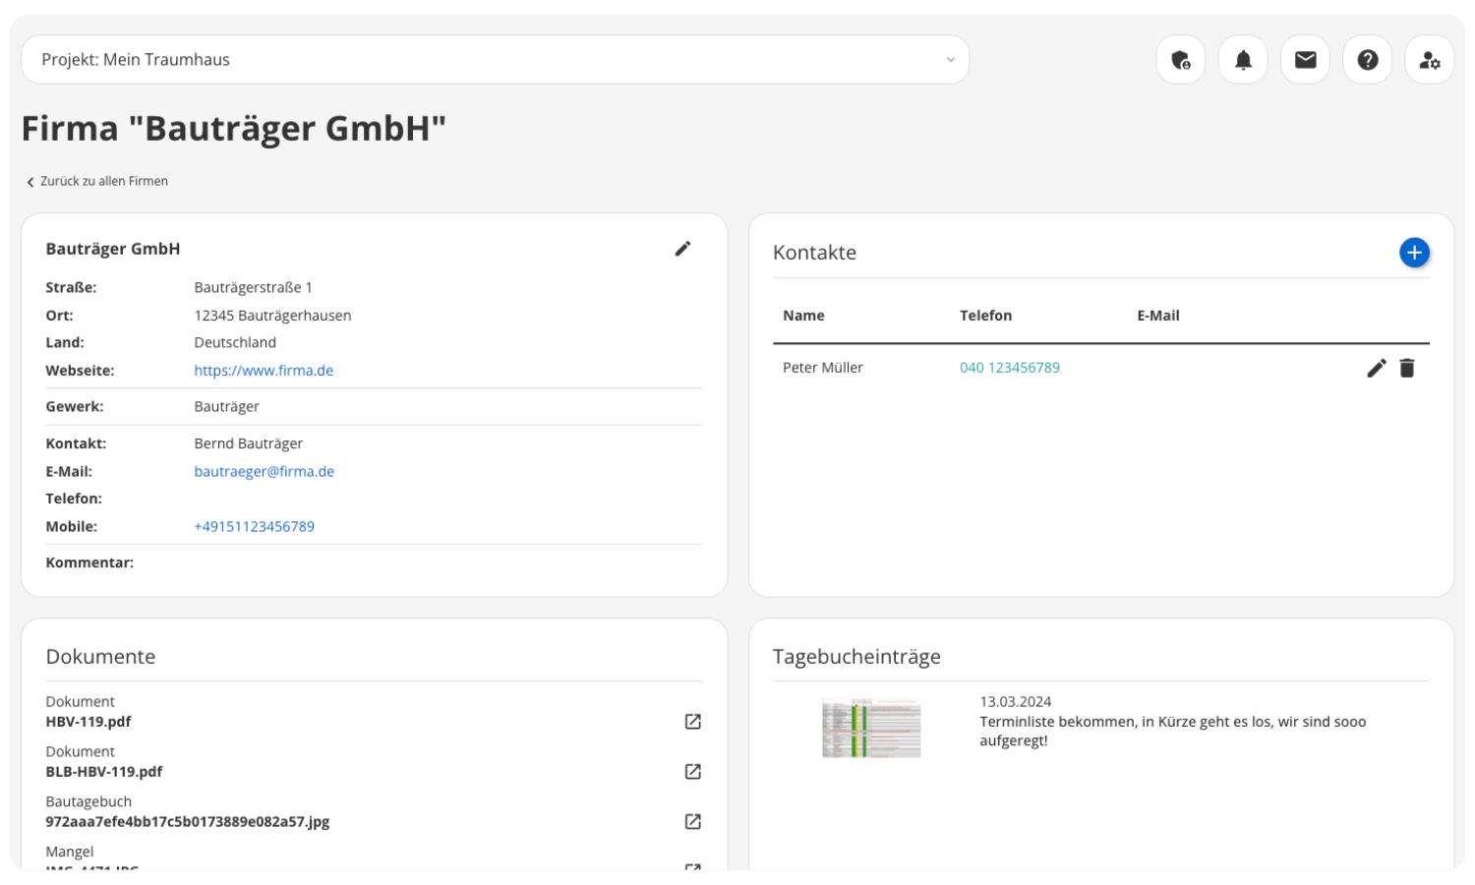Open HBV-119.pdf in new window
Image resolution: width=1475 pixels, height=885 pixels.
[x=692, y=722]
